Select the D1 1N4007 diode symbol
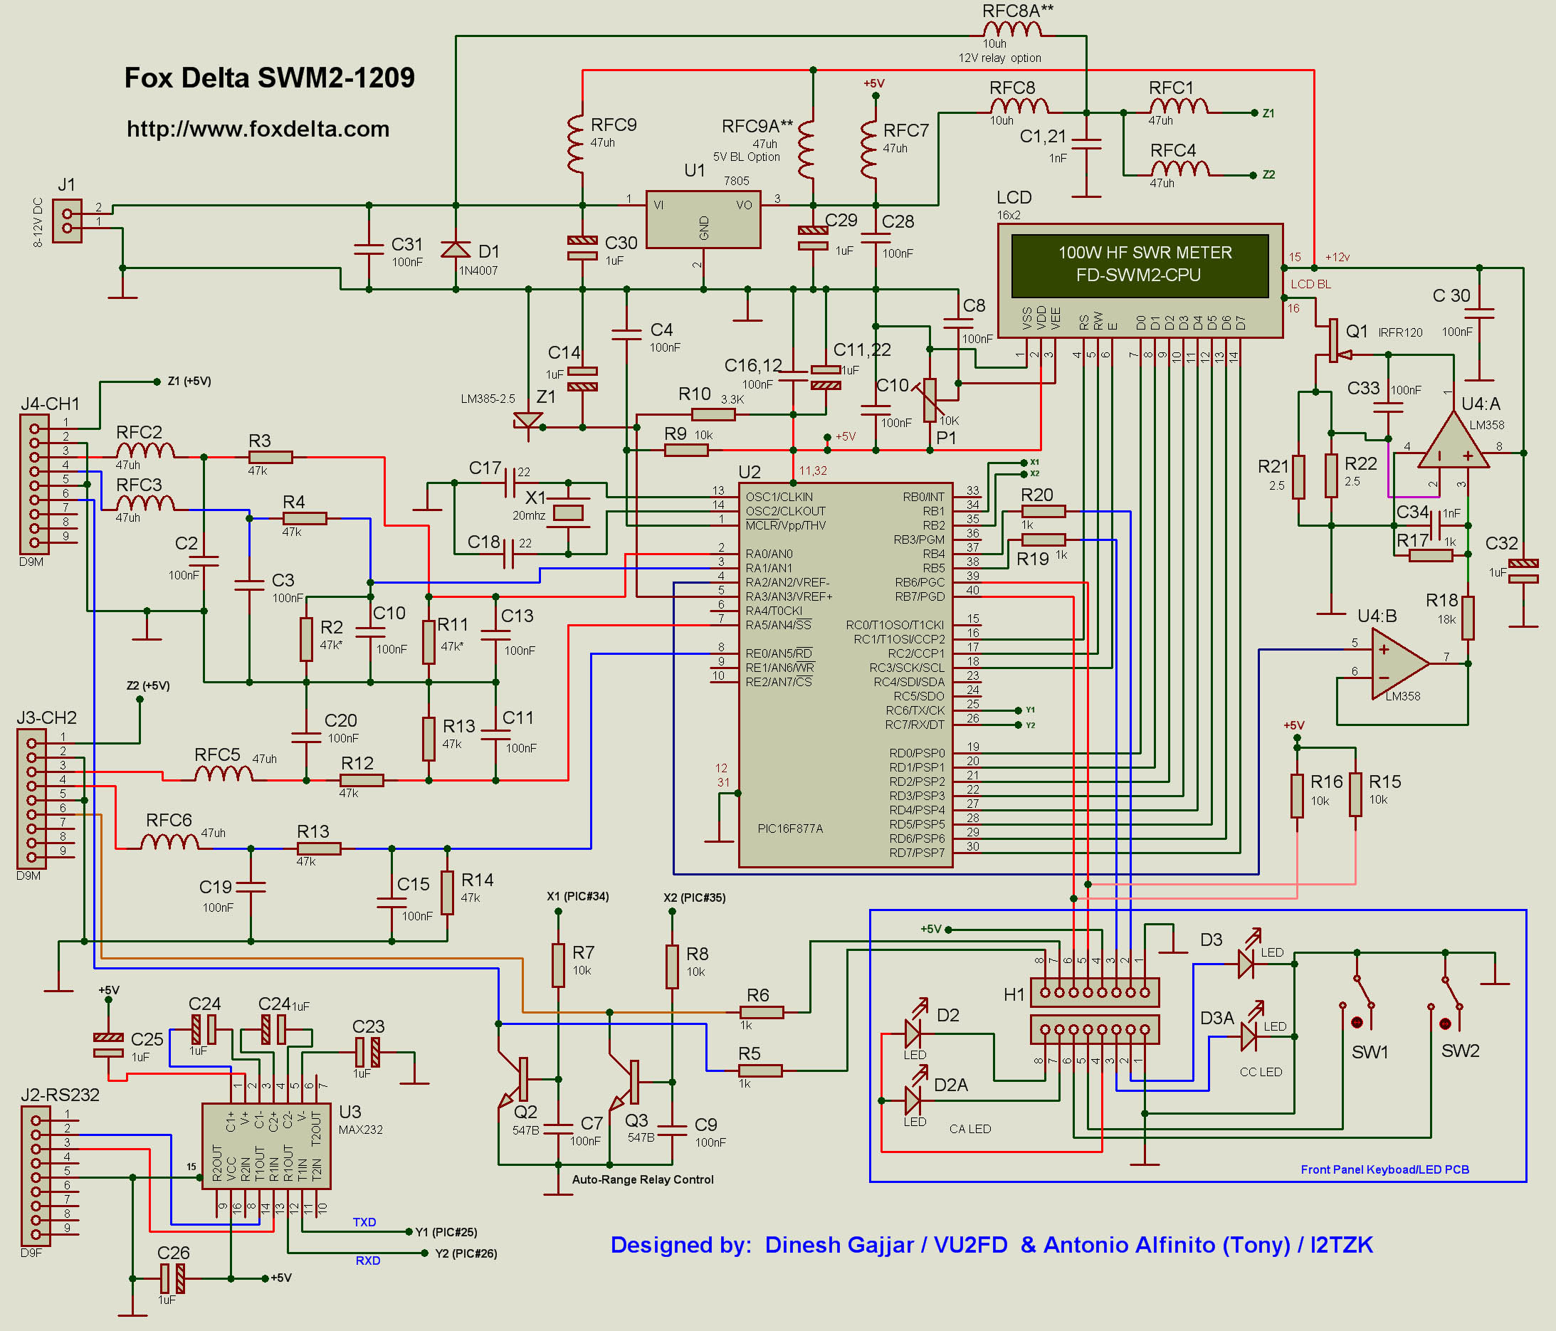The width and height of the screenshot is (1556, 1331). tap(456, 250)
